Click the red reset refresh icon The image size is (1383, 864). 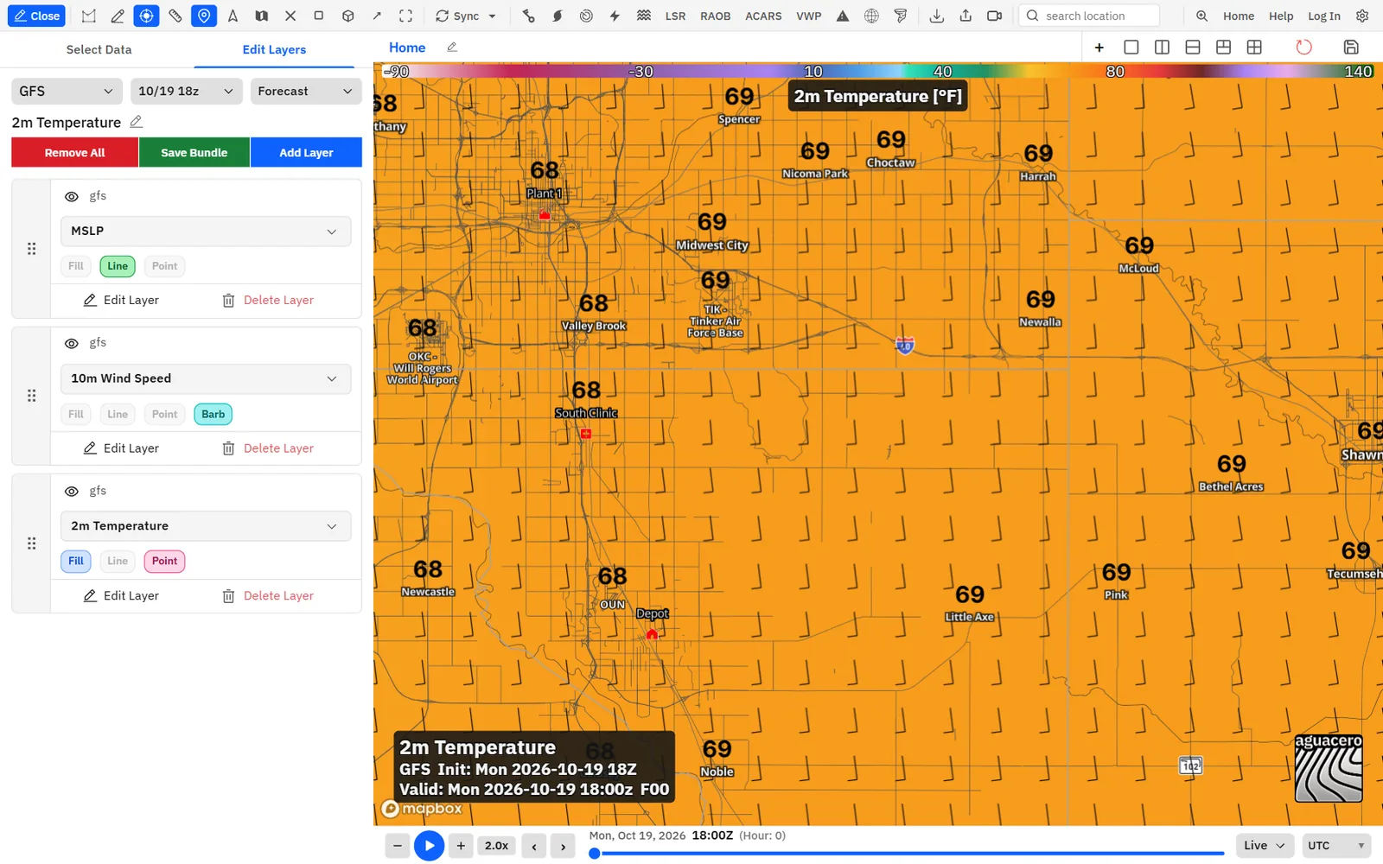1303,48
